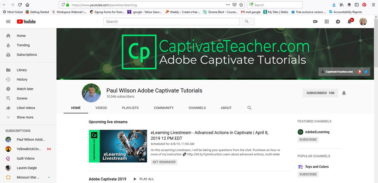
Task: Open the eLearning Livestream thumbnail
Action: click(x=118, y=146)
